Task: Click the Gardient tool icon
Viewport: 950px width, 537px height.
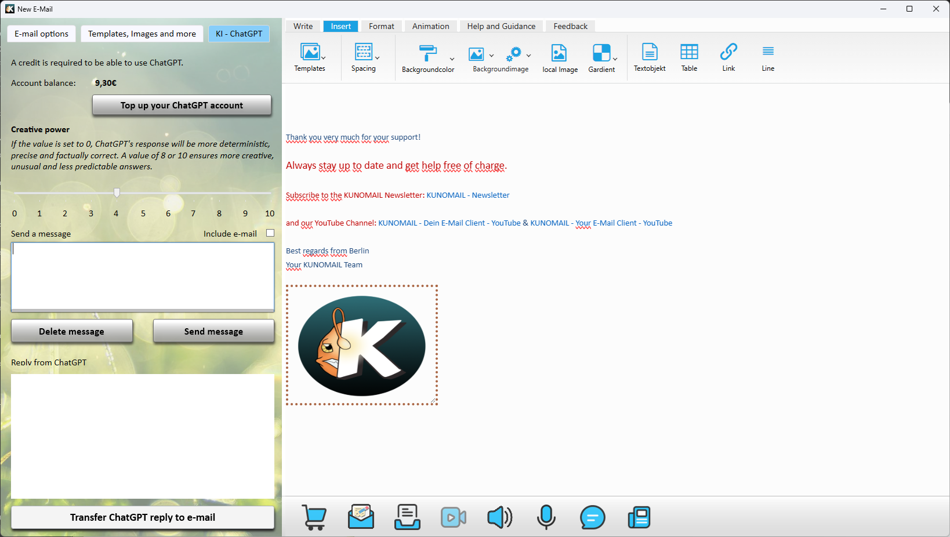Action: tap(601, 53)
